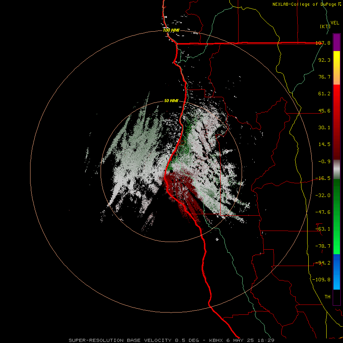343x343 pixels.
Task: Select the 76.7 legend value
Action: coord(324,77)
